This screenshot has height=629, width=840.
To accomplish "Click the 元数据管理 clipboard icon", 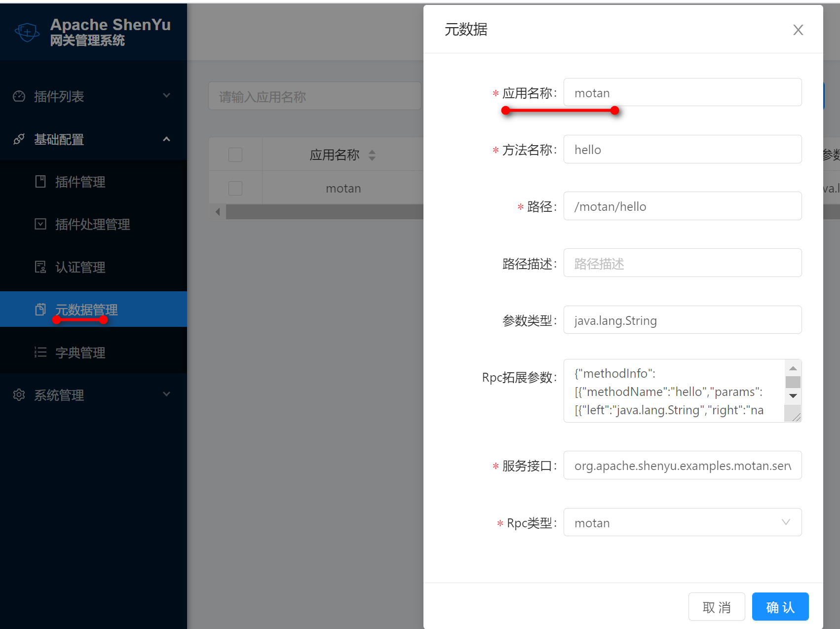I will (40, 309).
